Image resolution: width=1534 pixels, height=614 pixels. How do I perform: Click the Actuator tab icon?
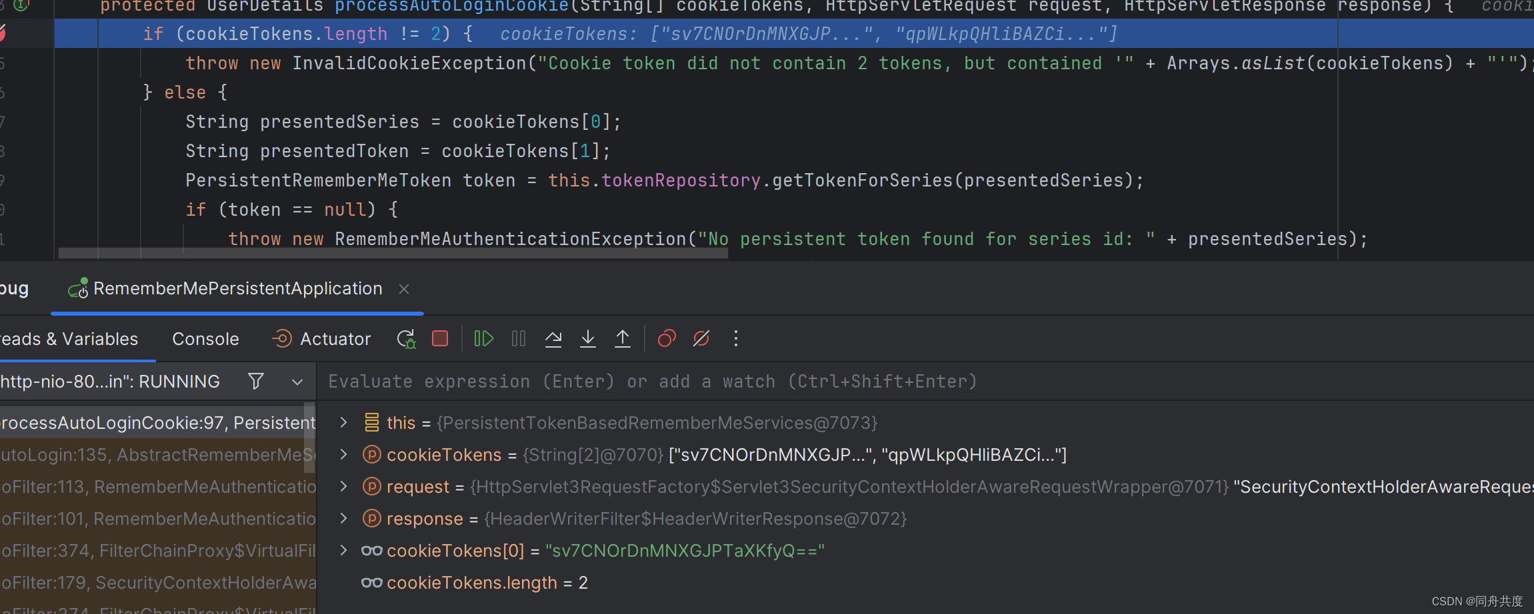[282, 339]
